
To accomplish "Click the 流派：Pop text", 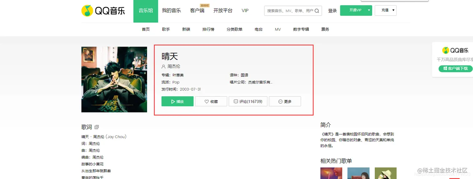I will tap(170, 82).
